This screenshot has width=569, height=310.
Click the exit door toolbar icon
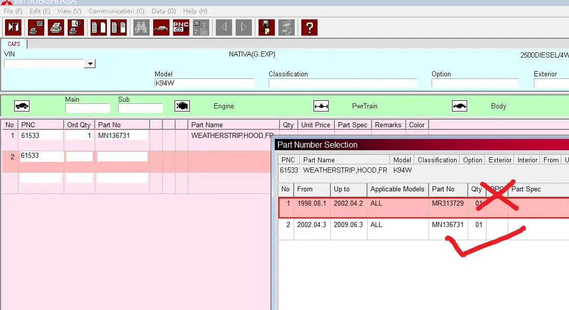click(x=13, y=27)
